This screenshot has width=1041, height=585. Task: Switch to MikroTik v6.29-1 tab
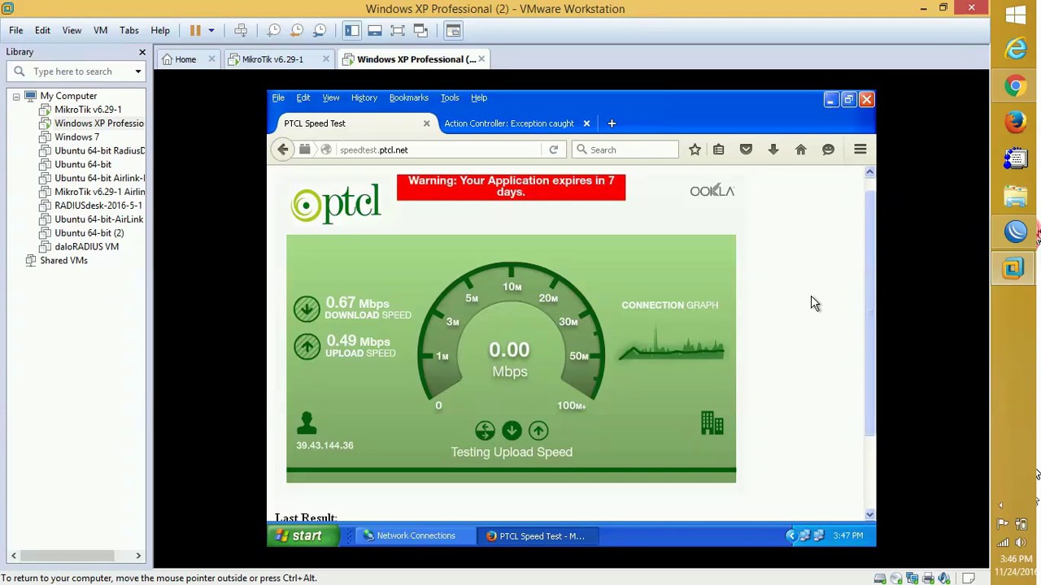coord(272,59)
